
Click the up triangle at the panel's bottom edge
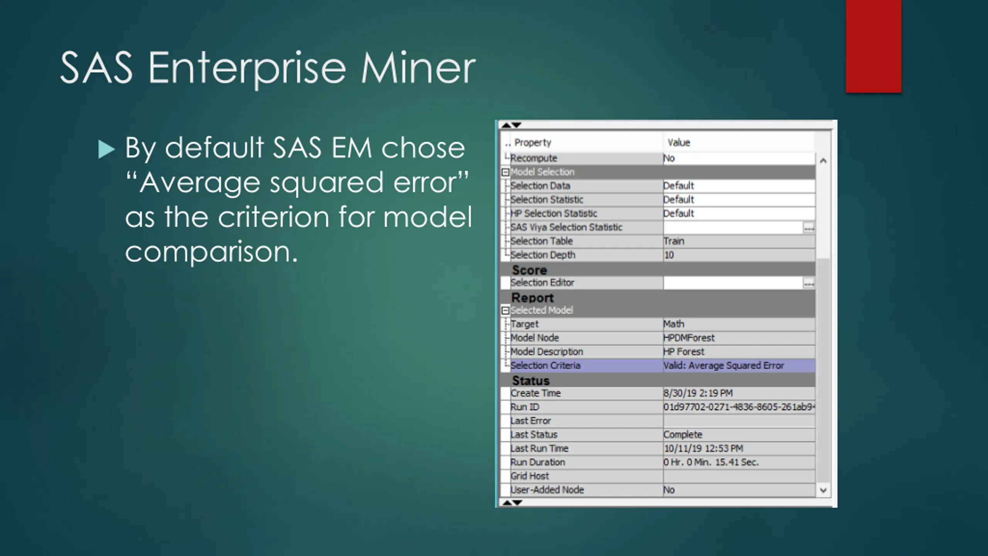(x=507, y=502)
